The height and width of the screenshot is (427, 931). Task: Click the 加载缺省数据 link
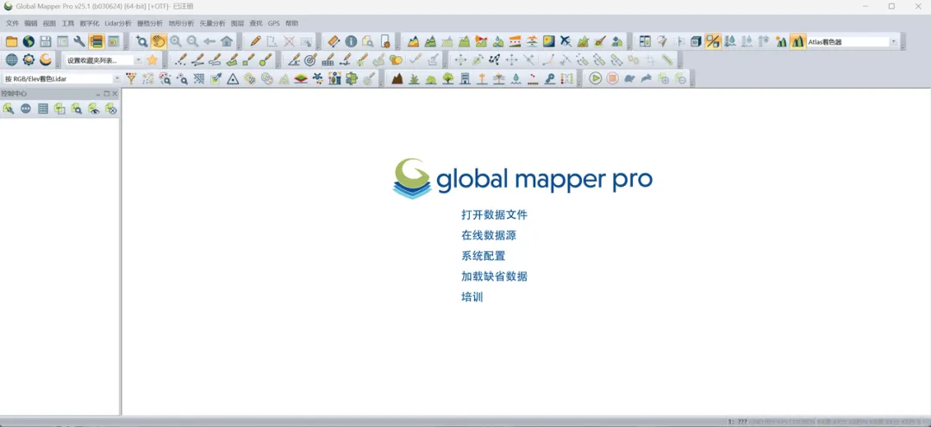point(494,276)
